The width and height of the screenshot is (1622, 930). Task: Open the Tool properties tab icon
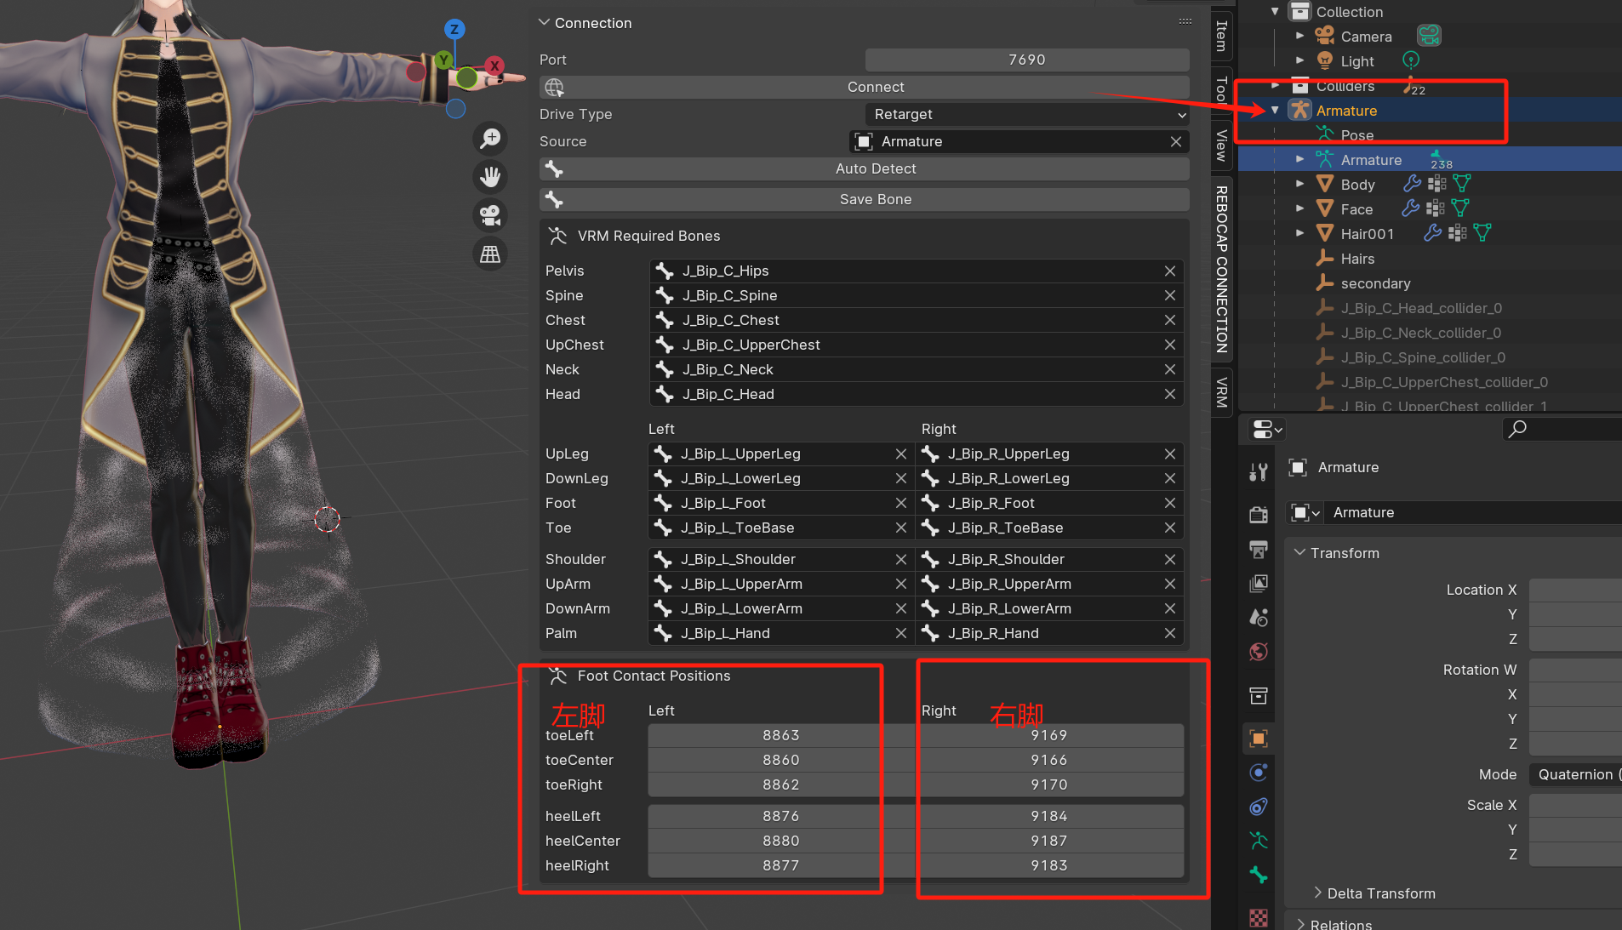point(1259,472)
